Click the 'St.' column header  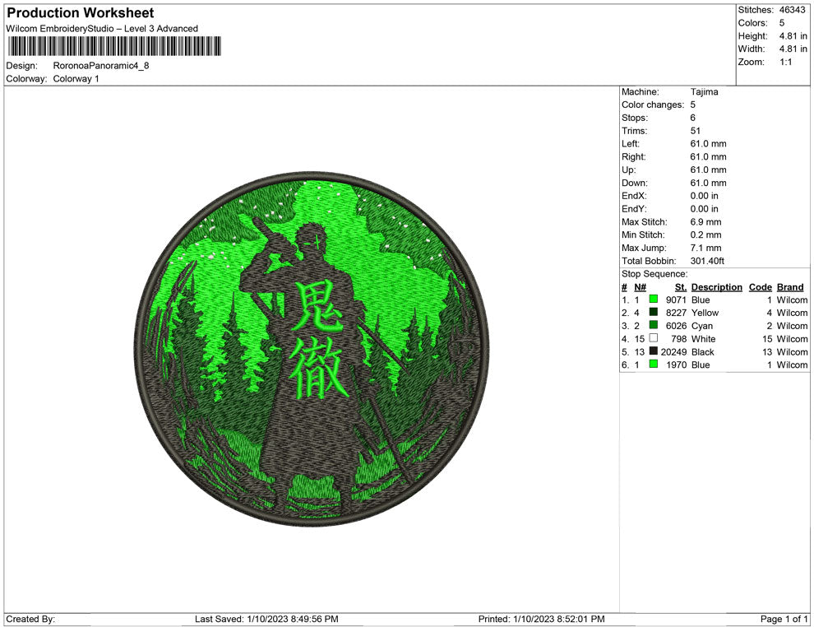click(x=681, y=287)
